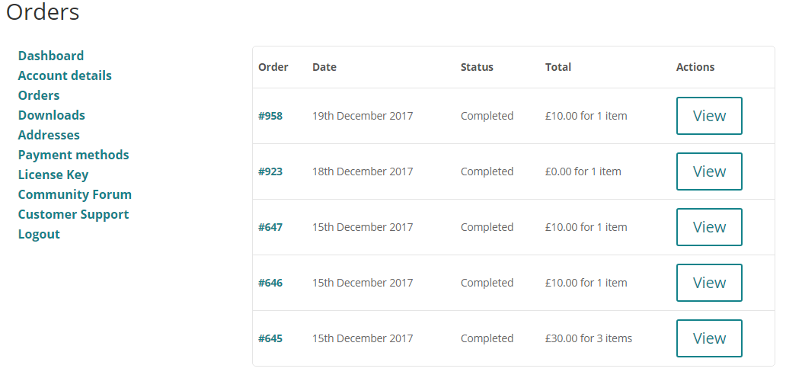Select Orders in the account menu
Viewport: 786px width, 378px height.
[x=39, y=95]
